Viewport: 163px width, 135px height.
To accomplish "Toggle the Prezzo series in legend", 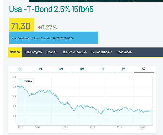I will coord(28,81).
